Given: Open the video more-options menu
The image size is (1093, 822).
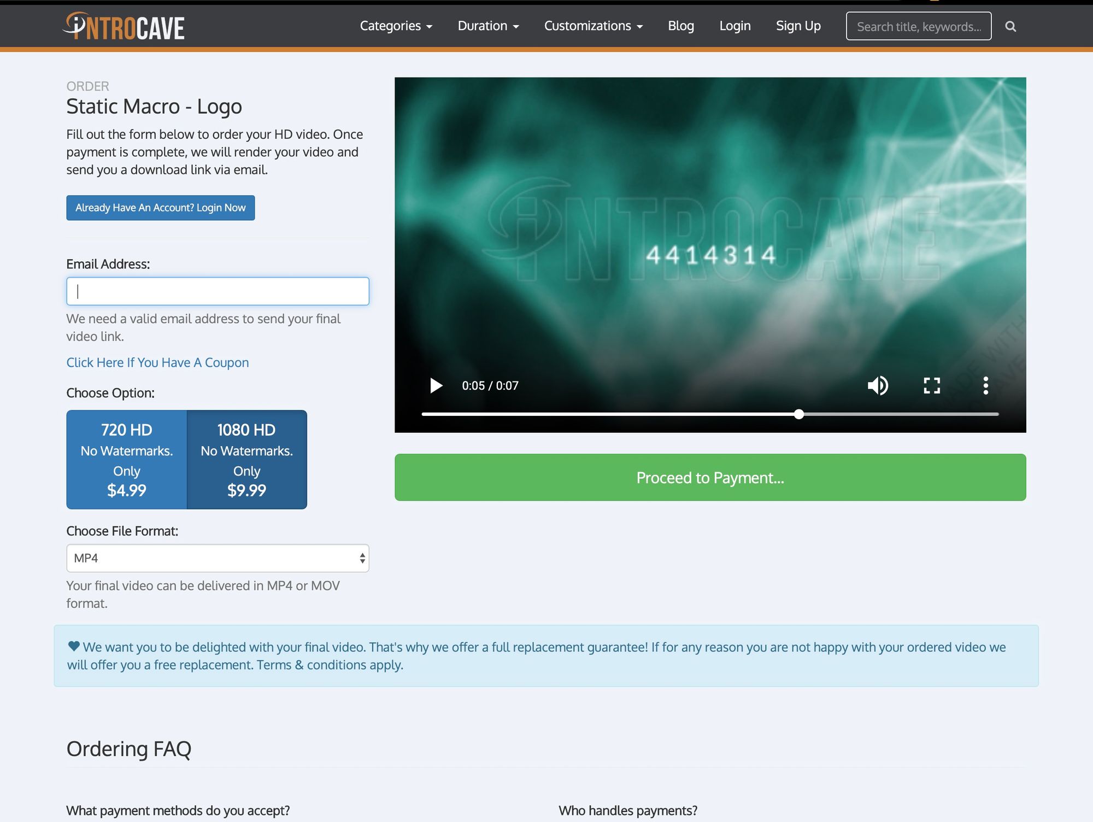Looking at the screenshot, I should coord(985,386).
